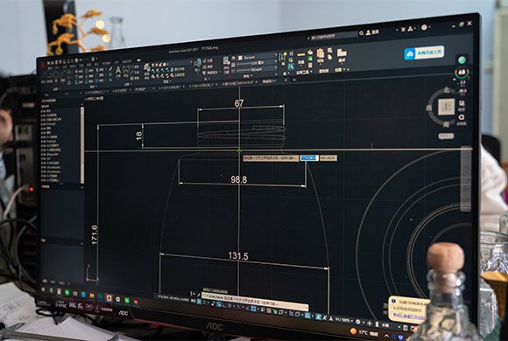Click the AutoCAD icon in Windows taskbar
This screenshot has width=508, height=341.
[109, 298]
